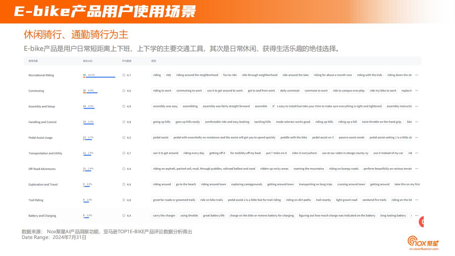Click the 'pedal assist on 3' tag
This screenshot has width=455, height=256.
tap(323, 138)
